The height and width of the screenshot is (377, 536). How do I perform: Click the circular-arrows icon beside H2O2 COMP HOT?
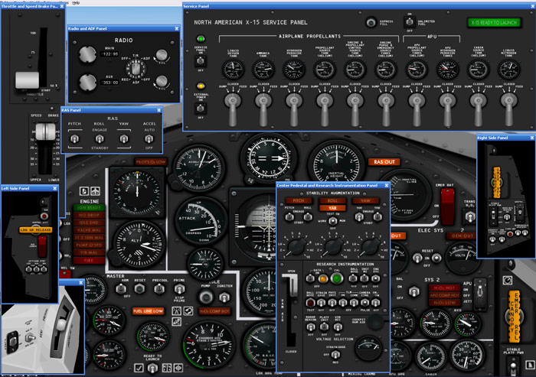tap(188, 310)
